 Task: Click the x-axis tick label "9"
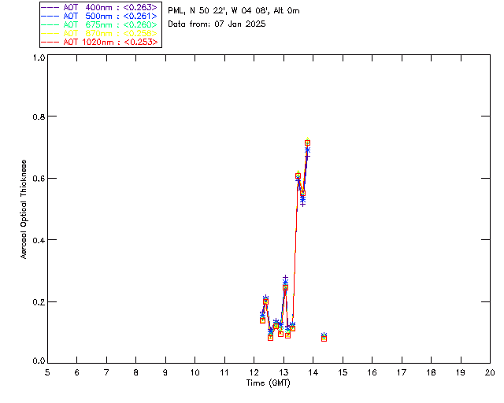(165, 372)
